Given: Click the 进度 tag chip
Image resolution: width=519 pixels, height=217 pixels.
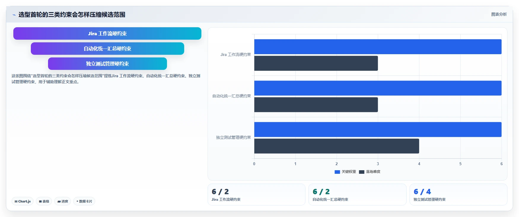Looking at the screenshot, I should tap(63, 201).
